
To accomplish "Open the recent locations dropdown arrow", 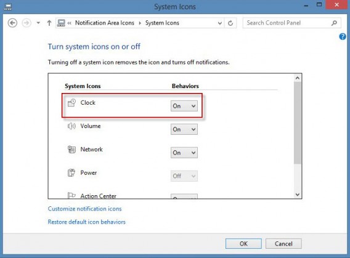I will tap(38, 23).
